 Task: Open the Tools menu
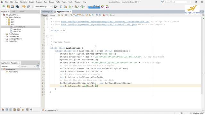(70, 2)
